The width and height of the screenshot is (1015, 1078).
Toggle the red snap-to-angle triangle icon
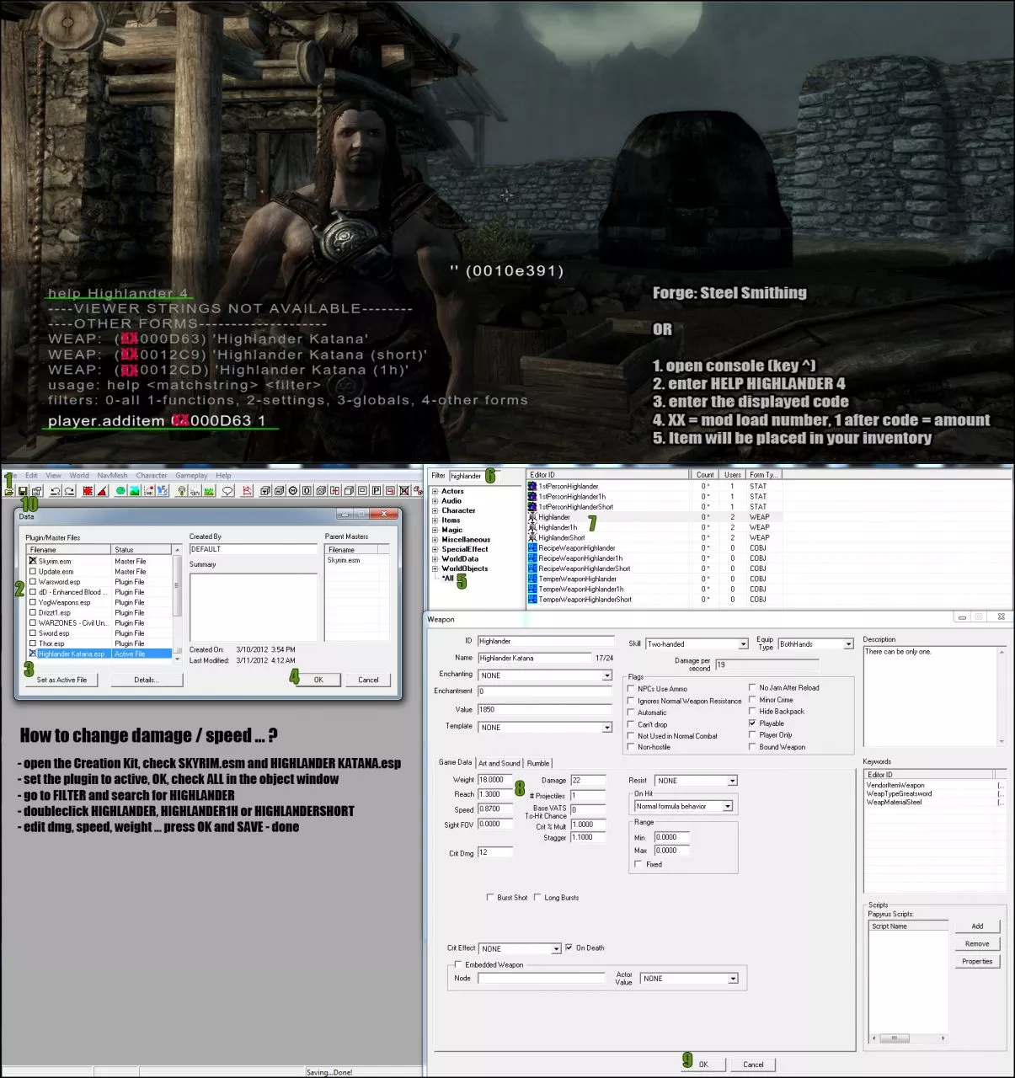pyautogui.click(x=102, y=491)
